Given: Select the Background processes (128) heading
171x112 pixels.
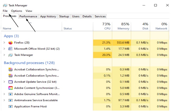Looking at the screenshot, I should coord(29,63).
